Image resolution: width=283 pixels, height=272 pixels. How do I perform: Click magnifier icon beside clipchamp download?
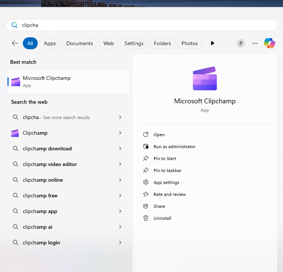pos(16,148)
